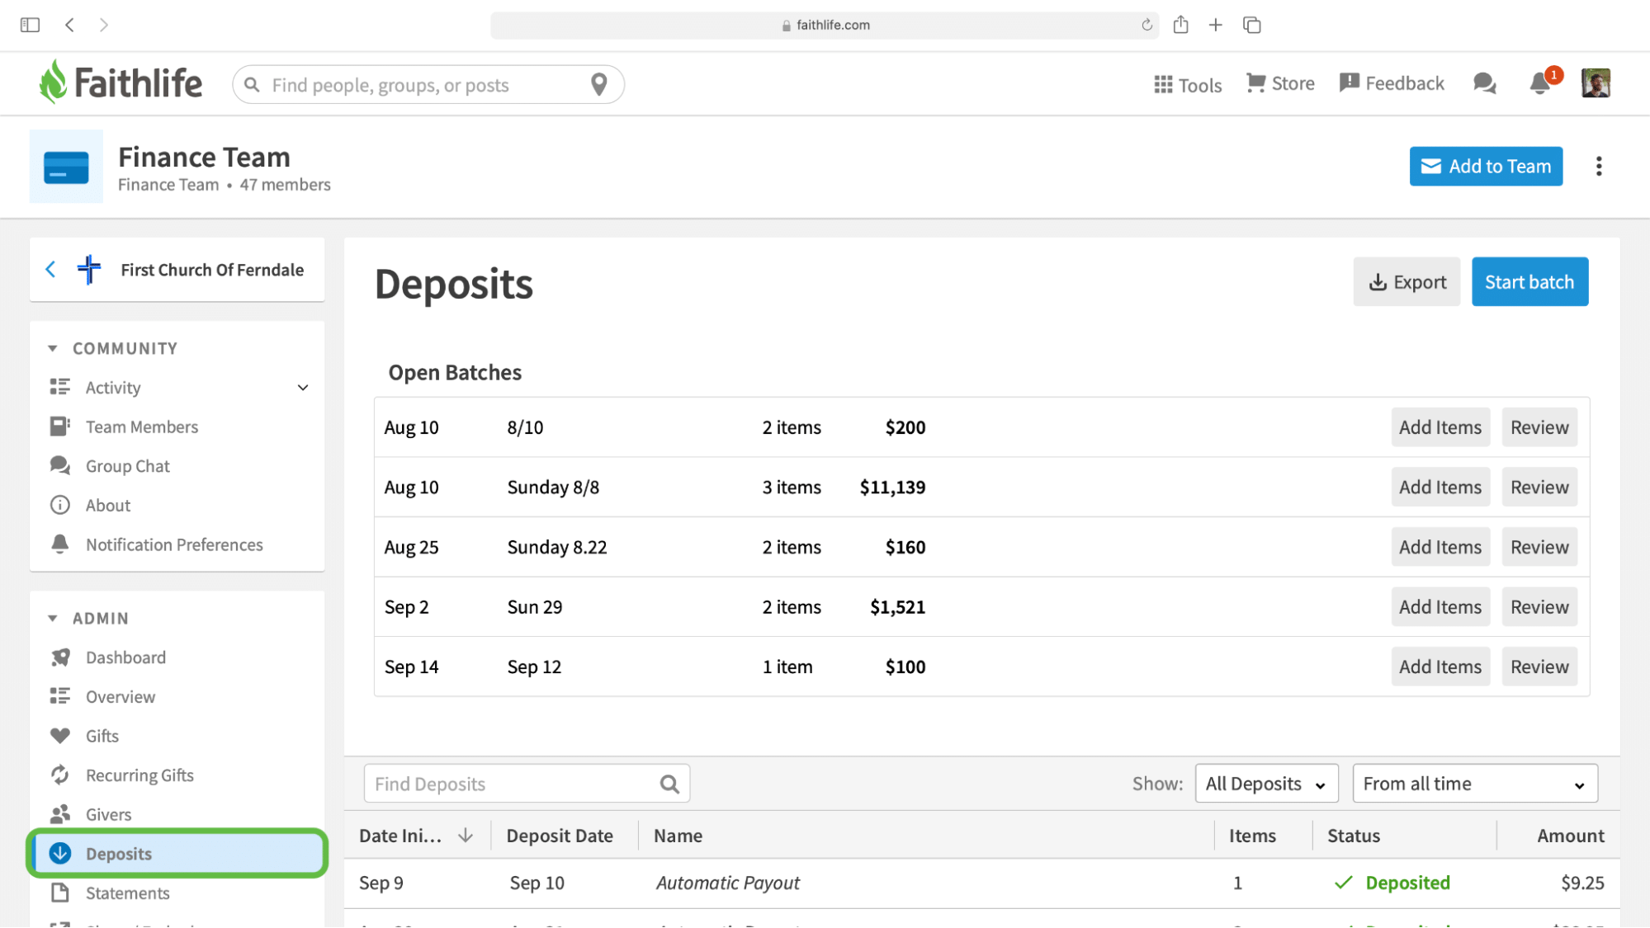Open the Dashboard rocket icon
Viewport: 1650px width, 928px height.
tap(60, 657)
